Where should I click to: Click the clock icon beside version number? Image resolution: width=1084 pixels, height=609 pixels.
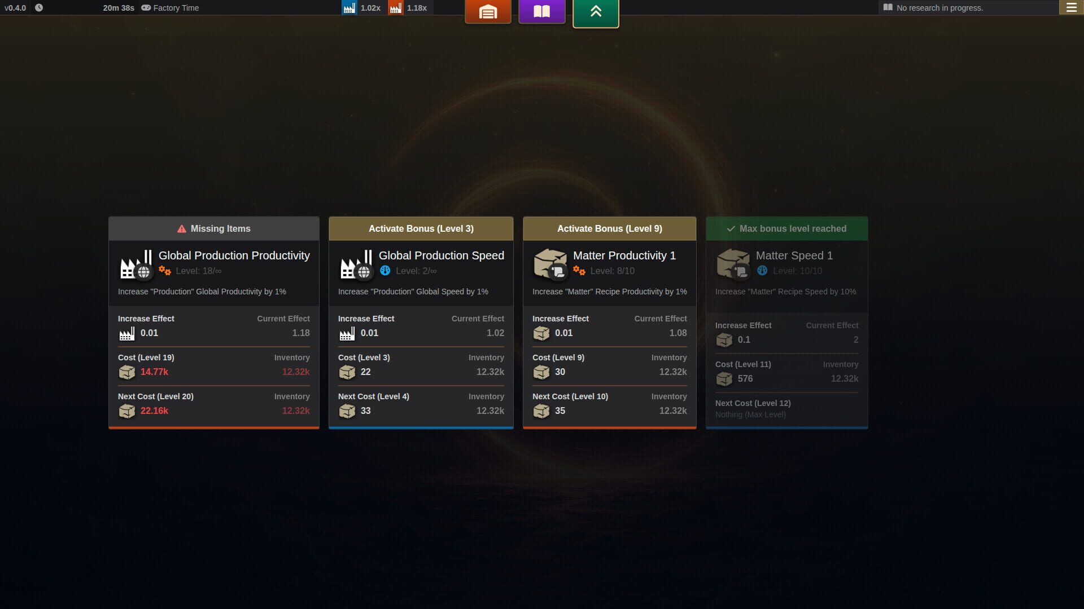click(39, 8)
